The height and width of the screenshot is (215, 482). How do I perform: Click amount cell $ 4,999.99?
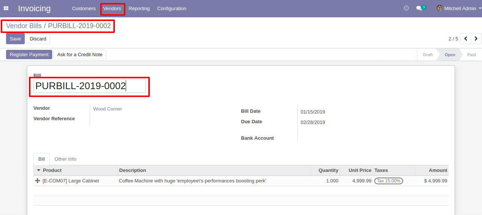[432, 181]
